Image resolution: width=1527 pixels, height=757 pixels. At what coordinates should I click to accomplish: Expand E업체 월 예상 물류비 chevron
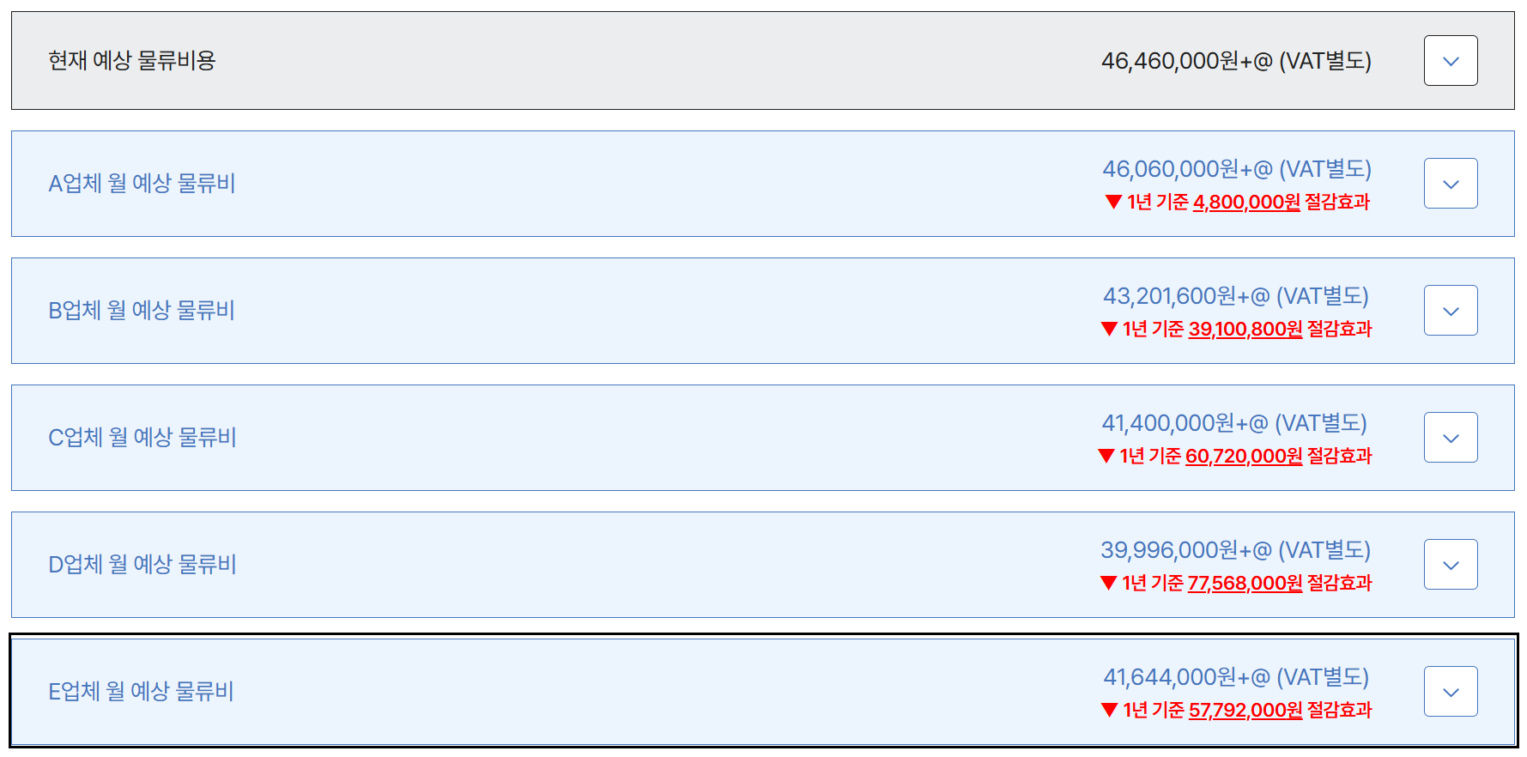[1450, 692]
